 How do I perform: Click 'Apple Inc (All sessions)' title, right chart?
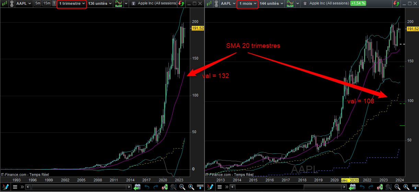[x=328, y=3]
